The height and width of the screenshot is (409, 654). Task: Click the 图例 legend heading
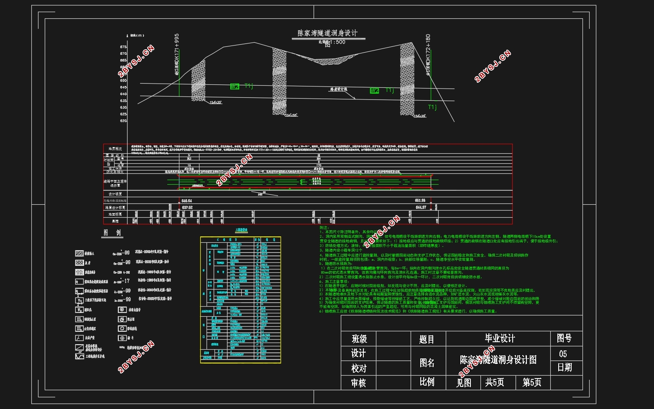click(x=112, y=233)
